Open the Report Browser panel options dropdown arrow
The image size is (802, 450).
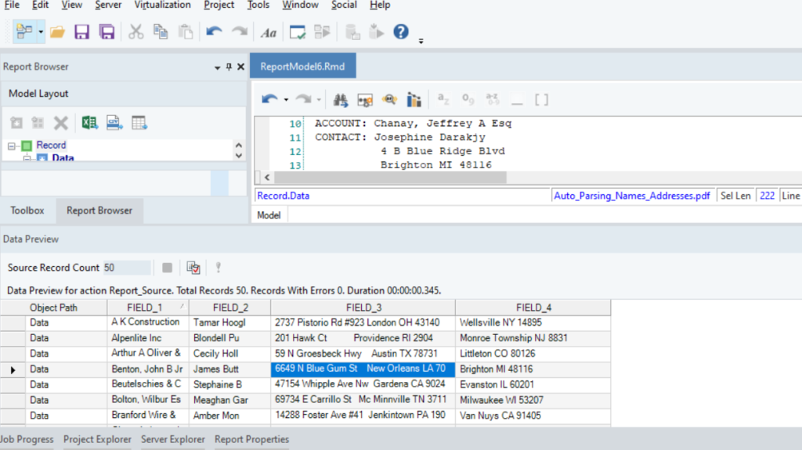click(x=217, y=67)
